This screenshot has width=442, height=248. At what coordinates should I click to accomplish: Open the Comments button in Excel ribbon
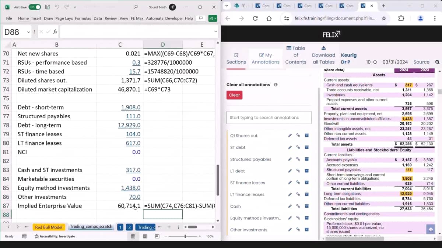point(201,18)
